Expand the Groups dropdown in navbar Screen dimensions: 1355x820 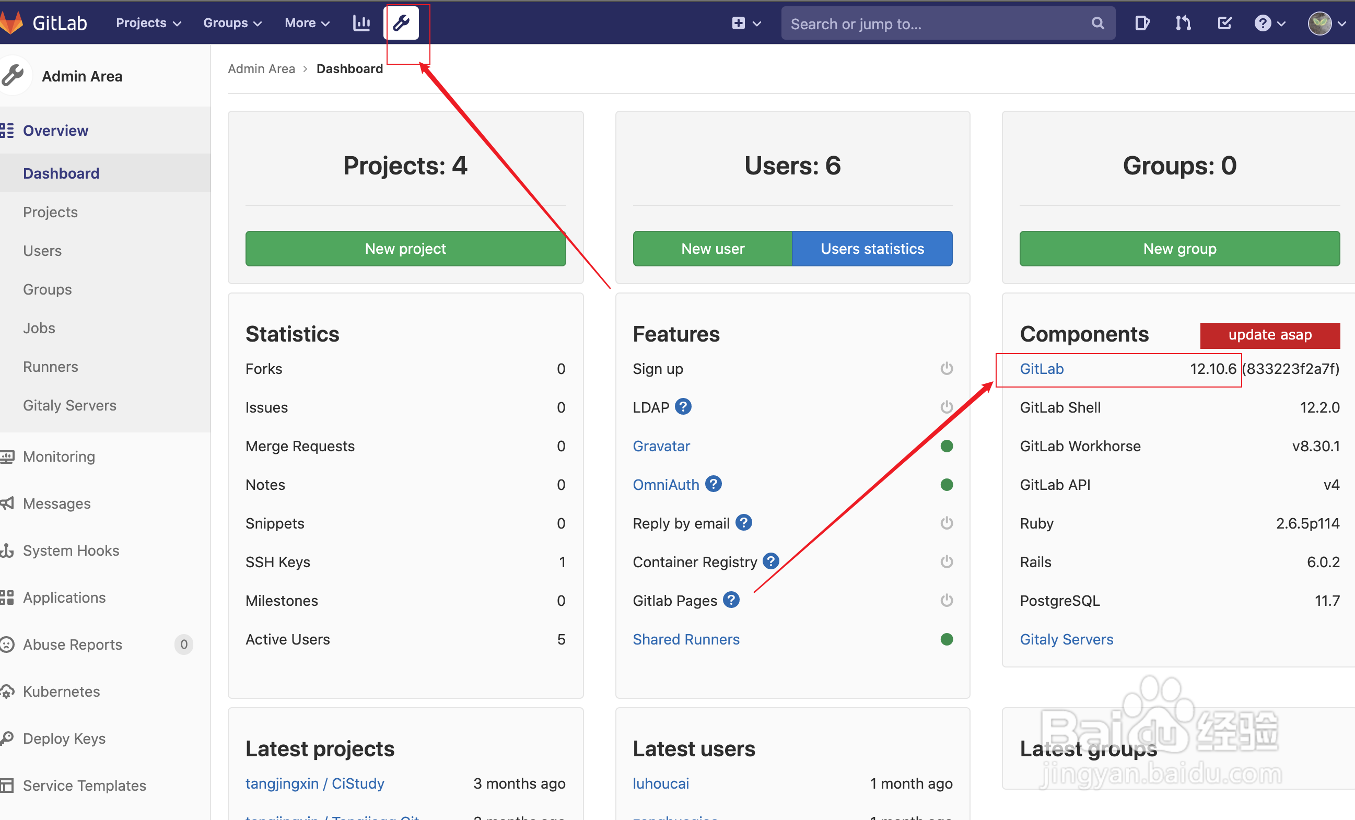[x=232, y=23]
